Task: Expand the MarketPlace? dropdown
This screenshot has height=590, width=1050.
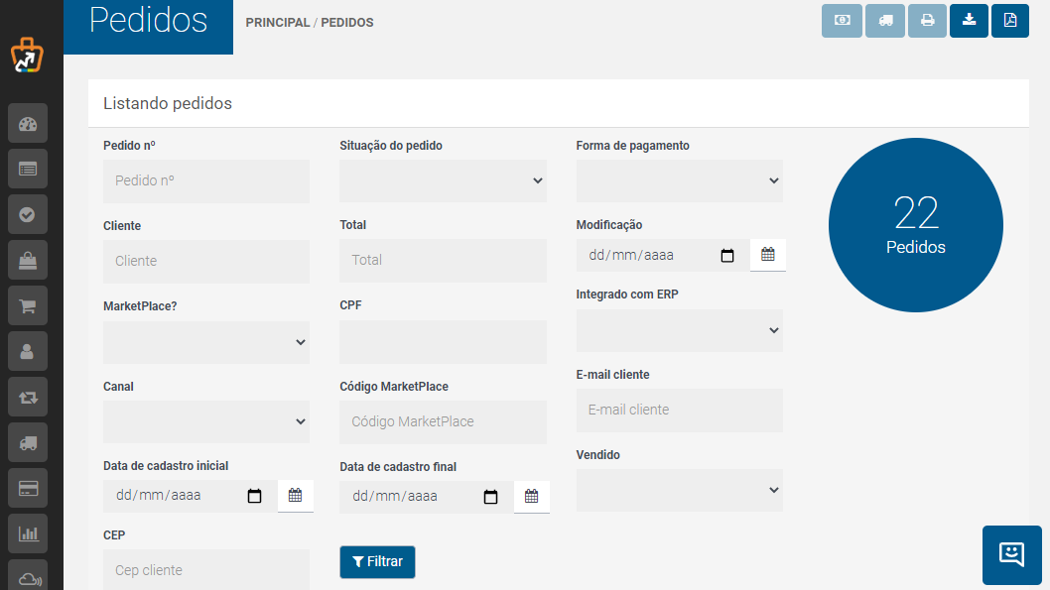Action: pos(206,342)
